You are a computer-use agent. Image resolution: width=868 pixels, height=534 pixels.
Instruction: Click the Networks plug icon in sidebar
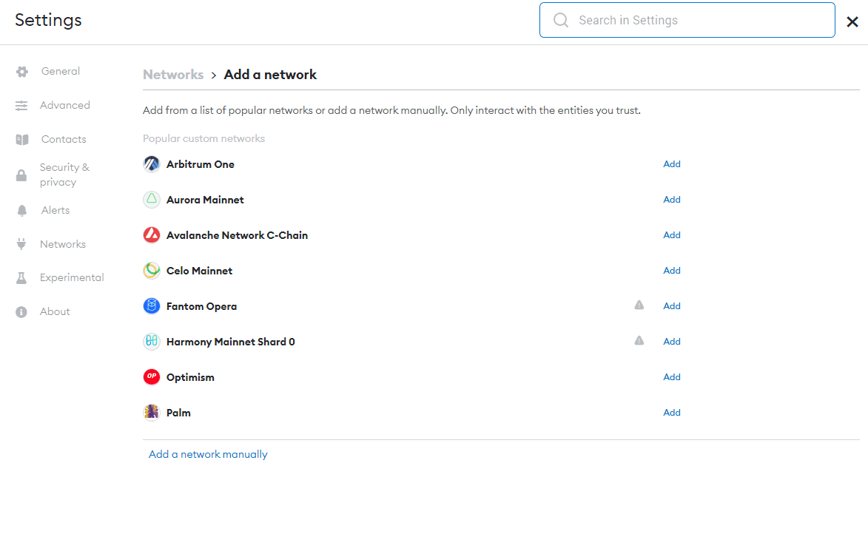21,244
